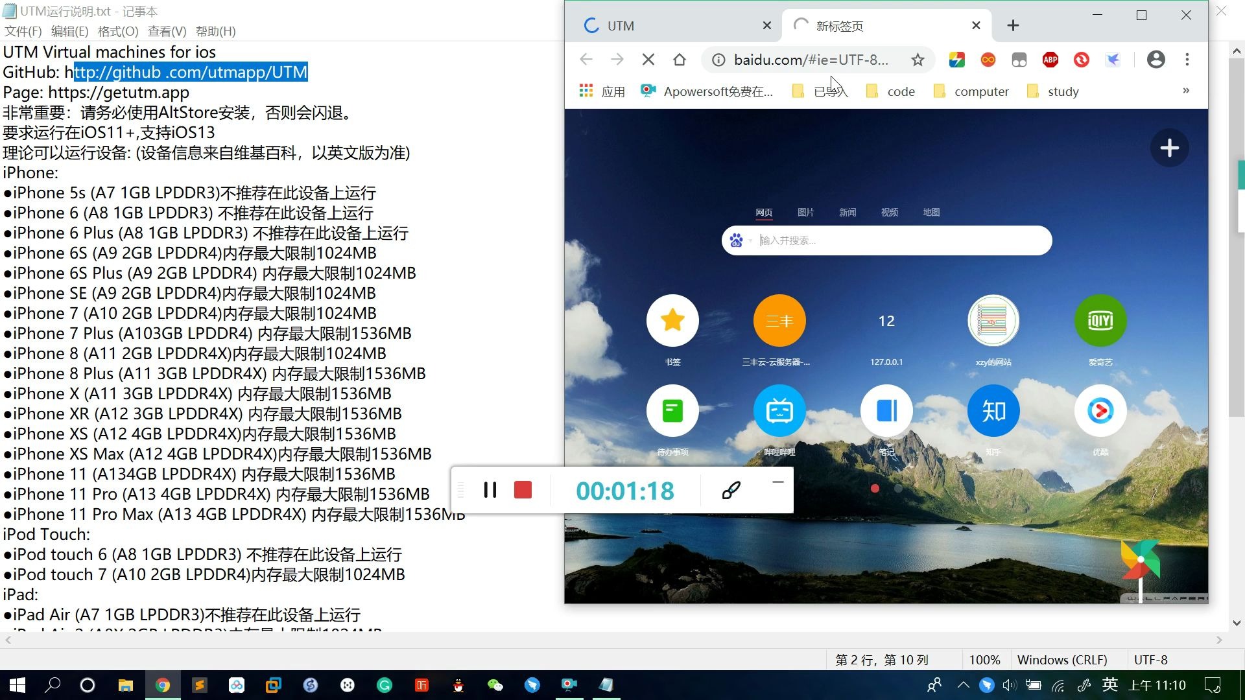
Task: Click the plus button on the new tab page
Action: click(x=1169, y=148)
